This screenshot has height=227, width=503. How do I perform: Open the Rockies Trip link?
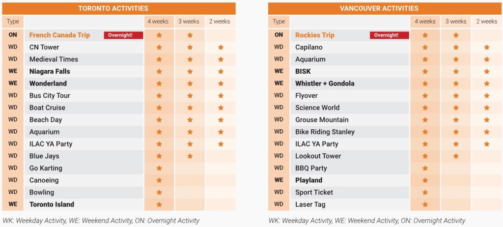coord(315,35)
